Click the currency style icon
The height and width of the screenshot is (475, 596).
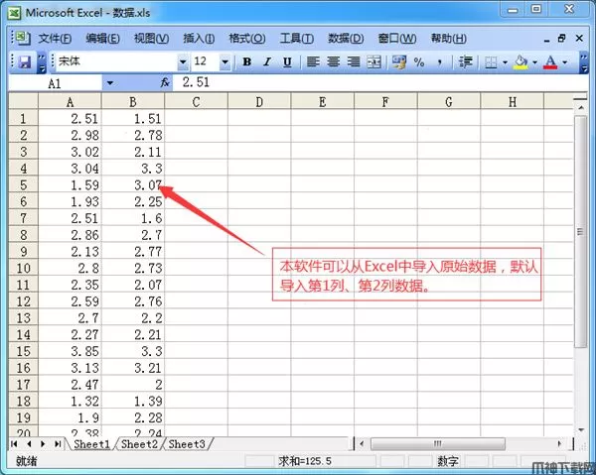pos(398,61)
